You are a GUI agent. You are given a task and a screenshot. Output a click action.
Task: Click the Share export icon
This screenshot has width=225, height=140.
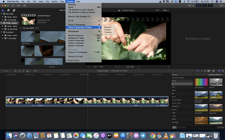pos(222,5)
